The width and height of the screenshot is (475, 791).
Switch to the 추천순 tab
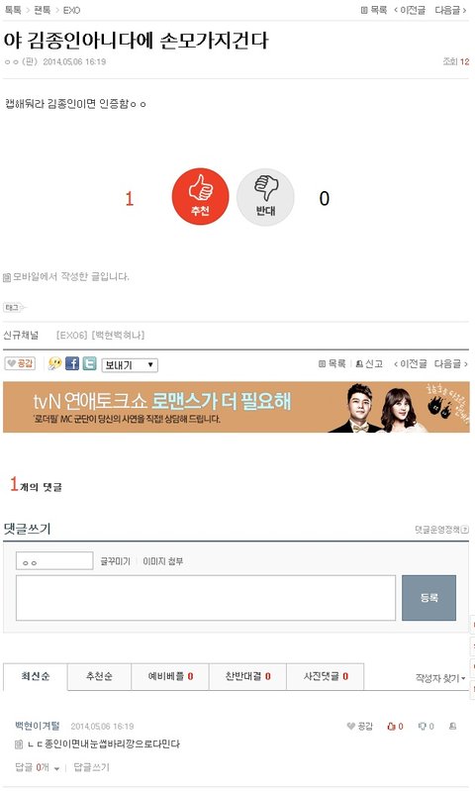(99, 676)
